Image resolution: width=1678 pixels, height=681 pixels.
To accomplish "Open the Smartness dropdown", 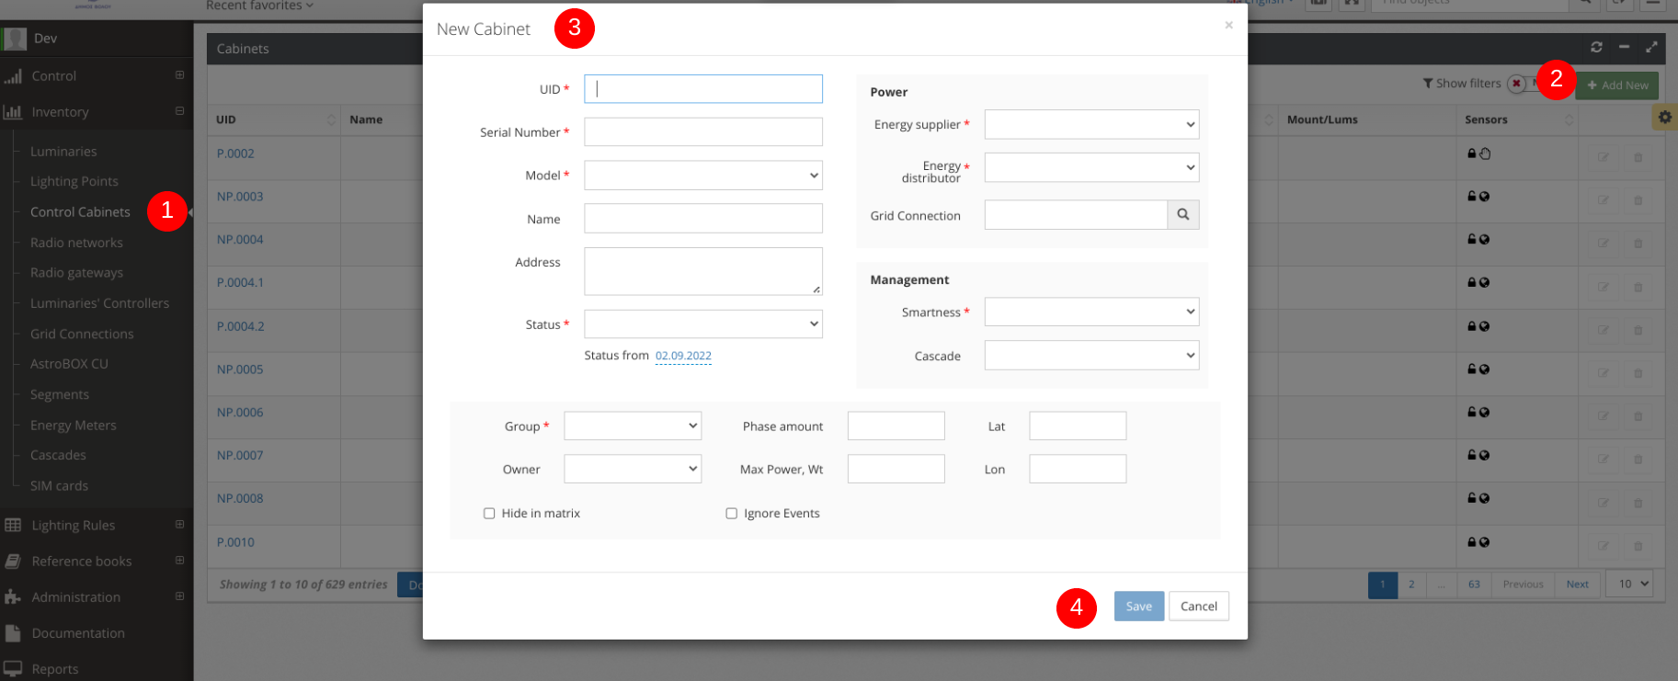I will click(x=1091, y=312).
